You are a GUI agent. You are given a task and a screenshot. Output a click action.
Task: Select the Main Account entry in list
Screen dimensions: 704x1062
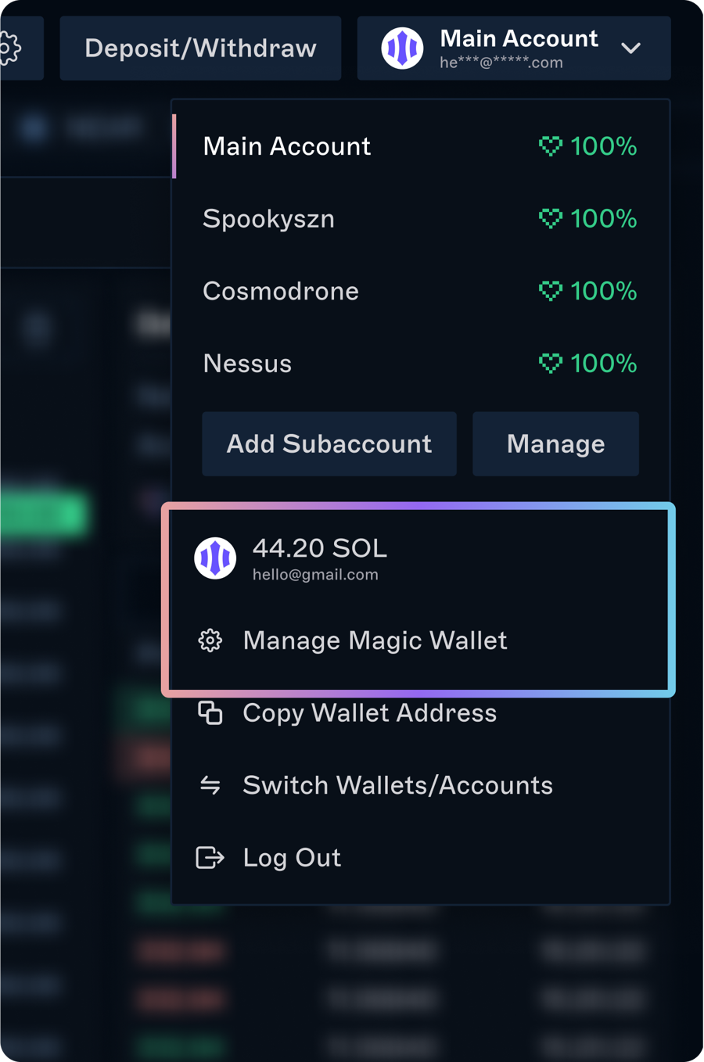(286, 146)
